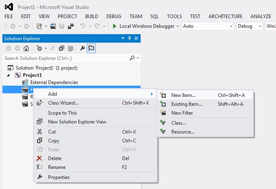
Task: Open Solution Explorer window position dropdown
Action: pyautogui.click(x=123, y=38)
